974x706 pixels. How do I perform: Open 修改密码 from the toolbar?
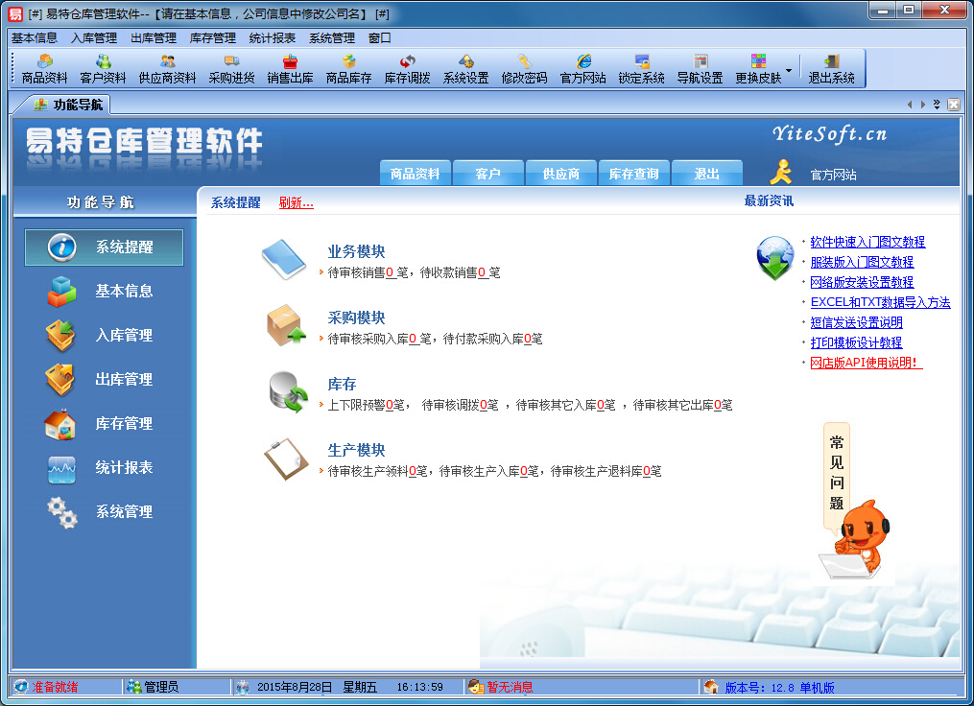point(524,69)
